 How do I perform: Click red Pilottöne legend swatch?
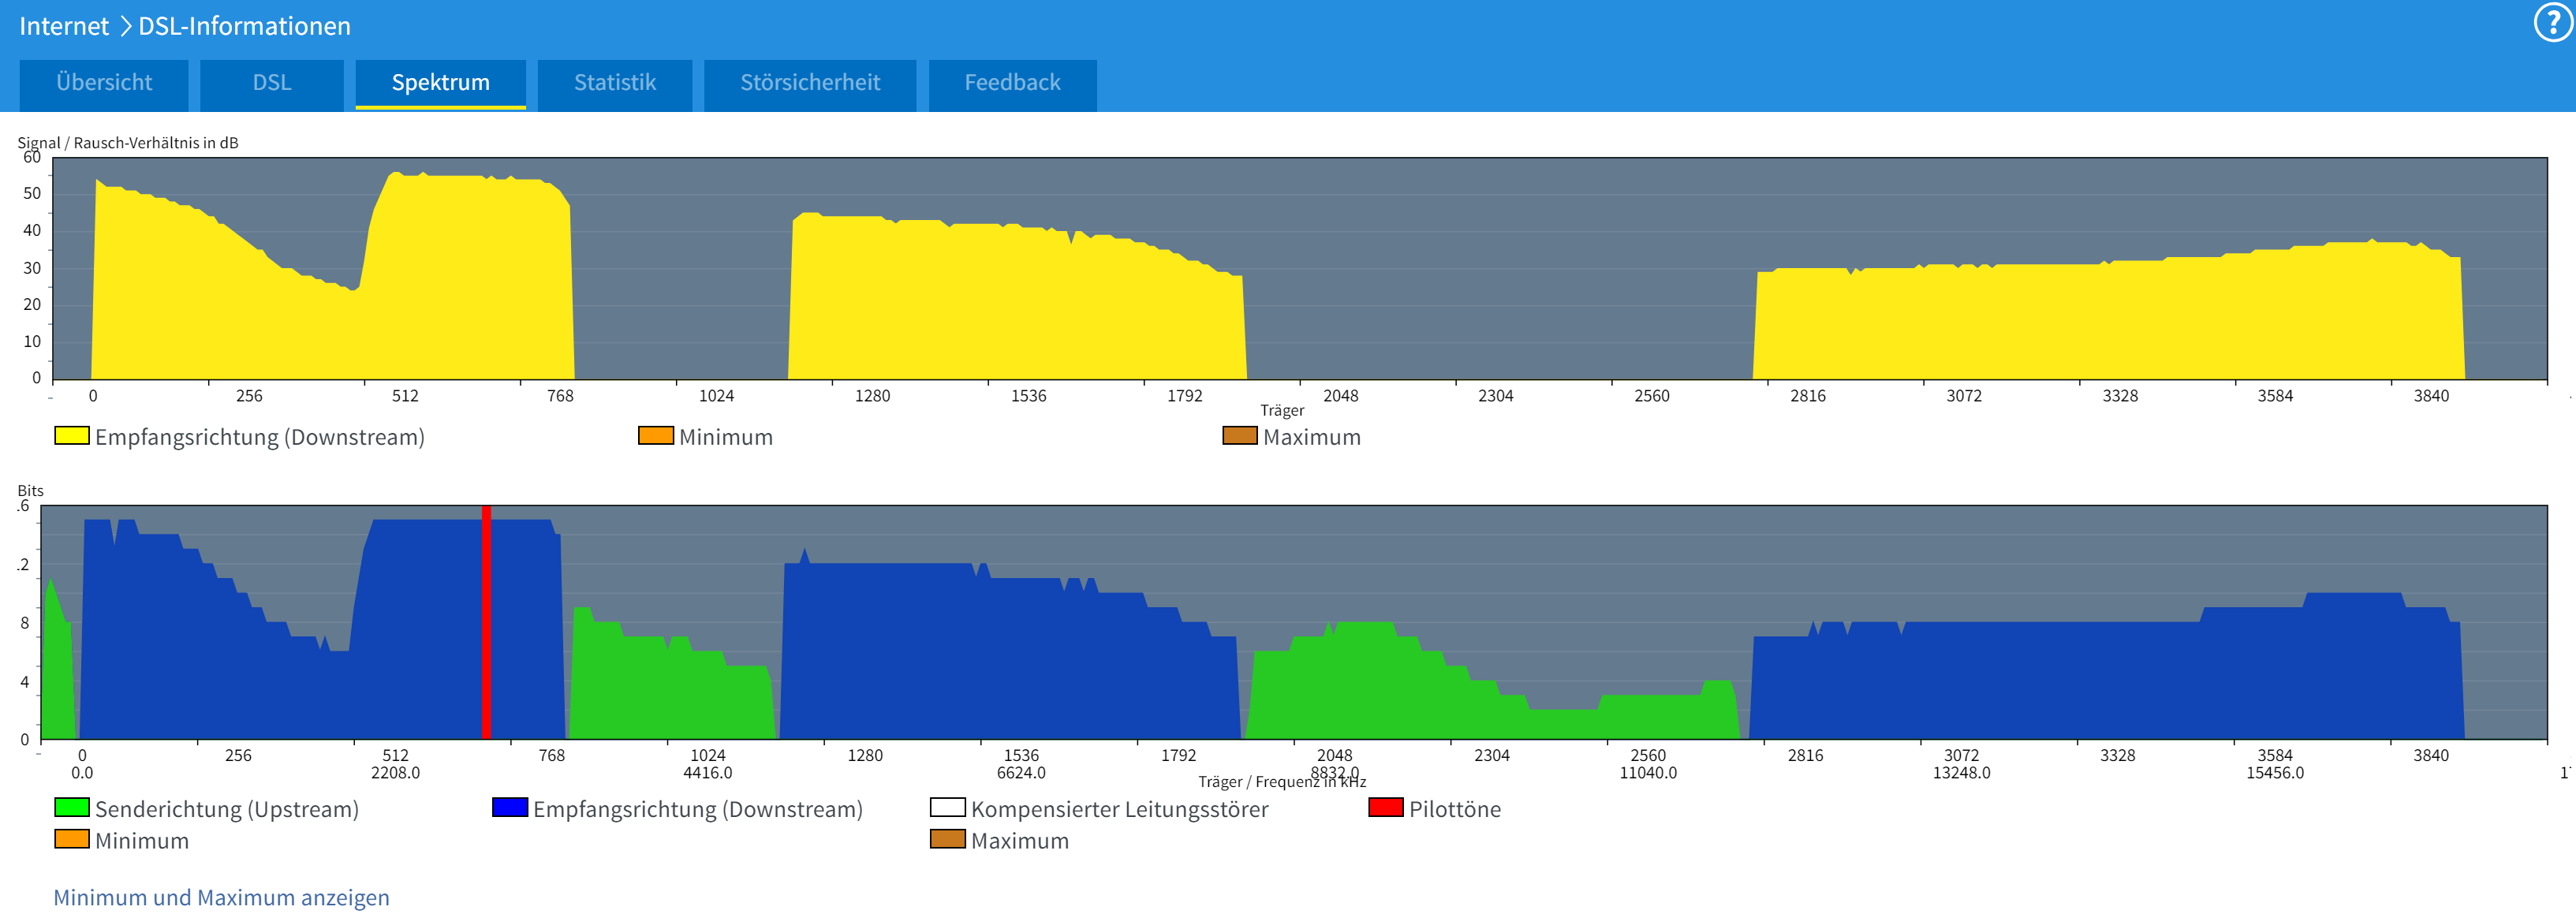[x=1385, y=808]
